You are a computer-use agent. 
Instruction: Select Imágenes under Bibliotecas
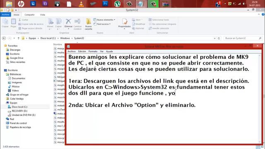(x=17, y=82)
